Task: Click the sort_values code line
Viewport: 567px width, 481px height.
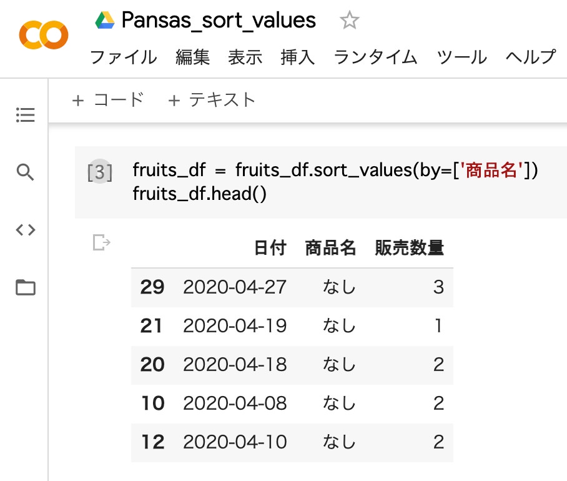Action: (335, 170)
